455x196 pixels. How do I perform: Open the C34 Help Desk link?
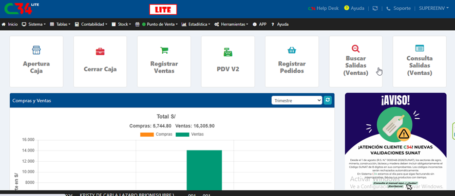323,8
